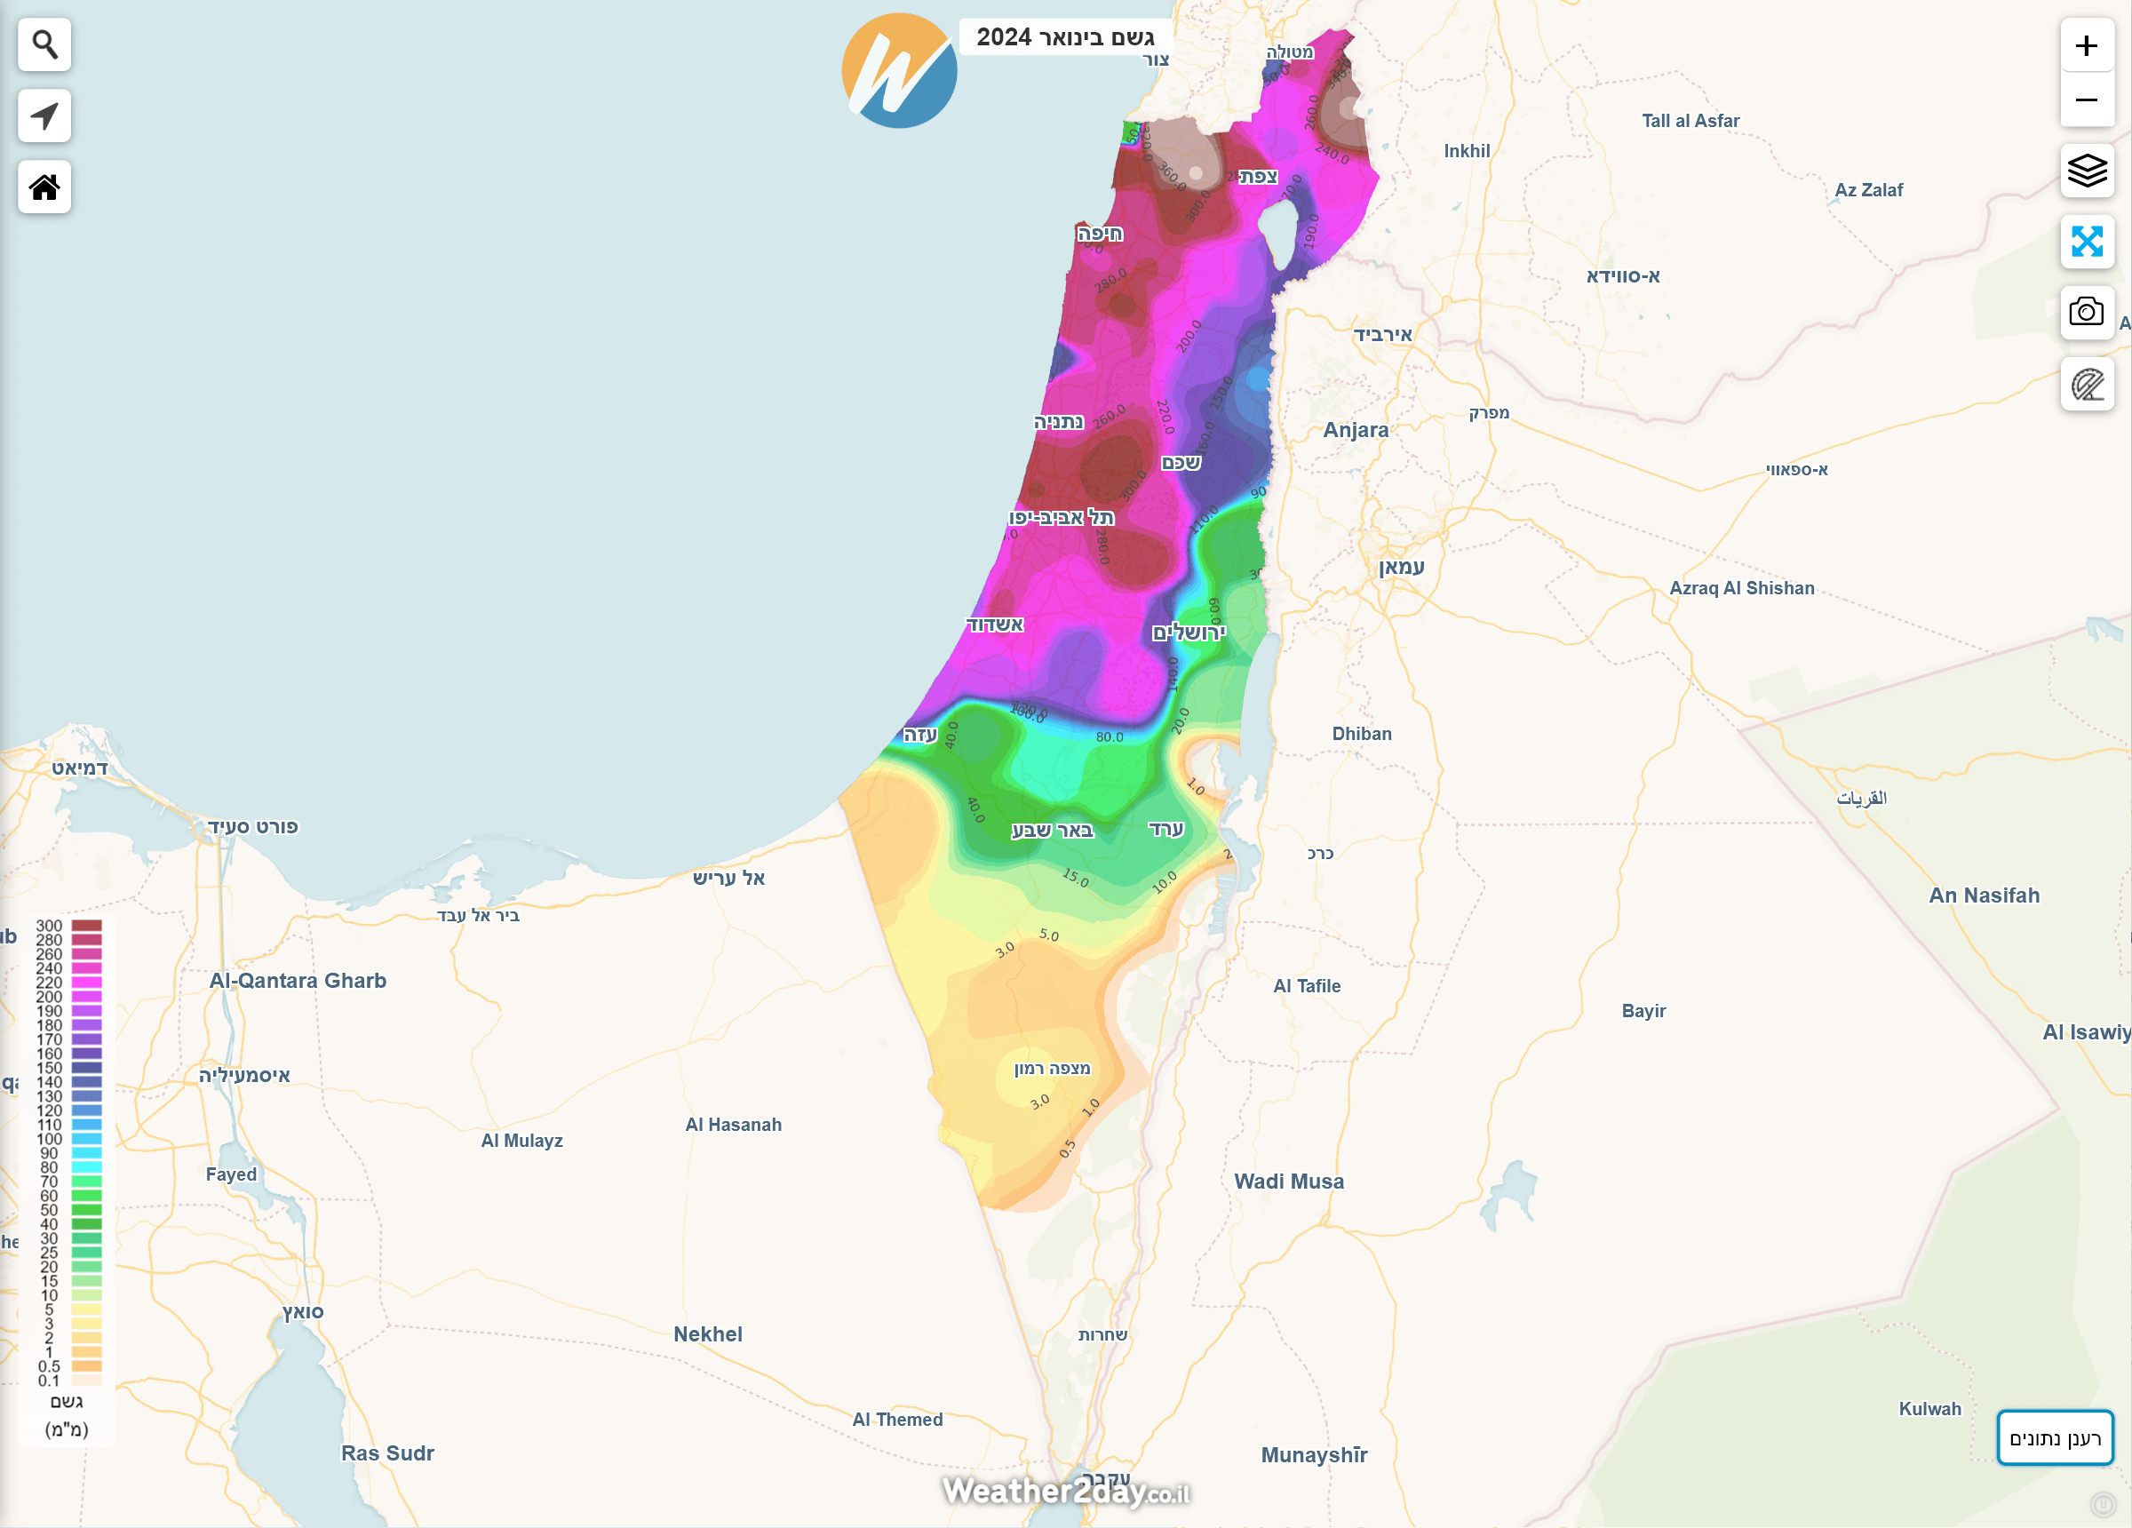The image size is (2132, 1528).
Task: Click the פורט סעיד label
Action: coord(253,826)
